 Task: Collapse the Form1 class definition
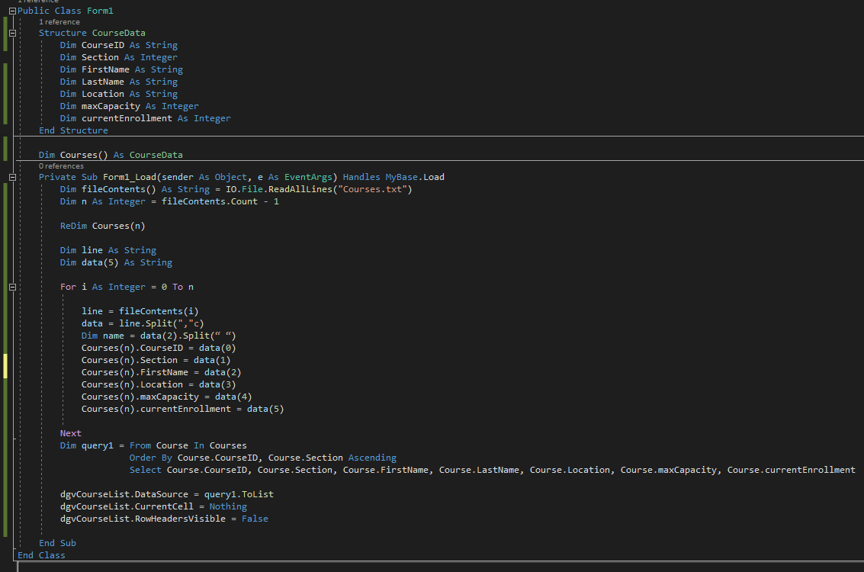11,10
